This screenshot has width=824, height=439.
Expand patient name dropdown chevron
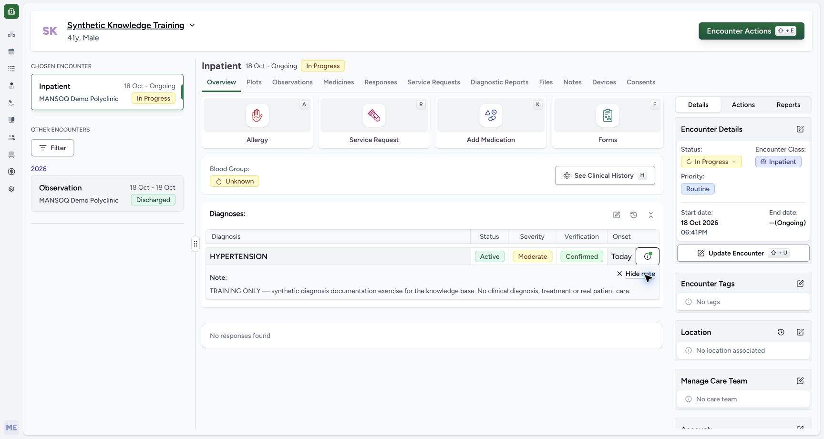point(192,25)
